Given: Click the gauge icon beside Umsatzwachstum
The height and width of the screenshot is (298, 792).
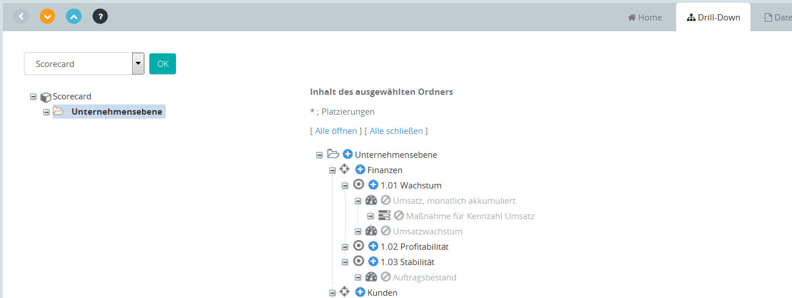Looking at the screenshot, I should pyautogui.click(x=371, y=231).
